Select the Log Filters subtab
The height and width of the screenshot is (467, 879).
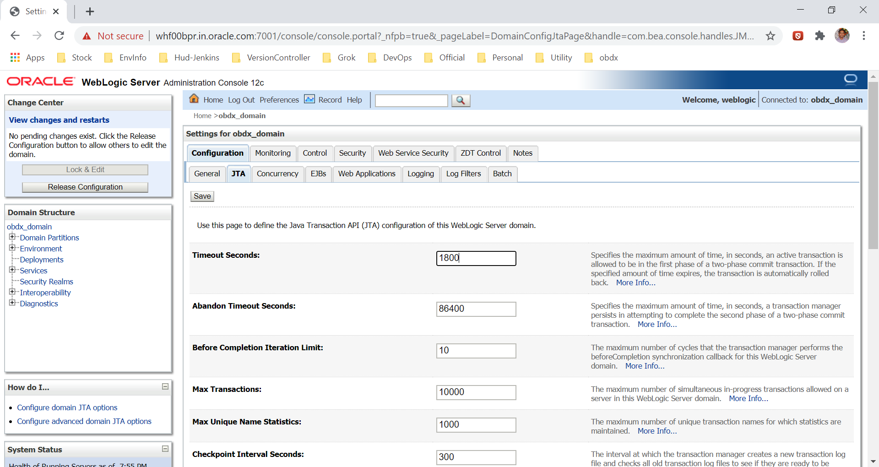[463, 174]
